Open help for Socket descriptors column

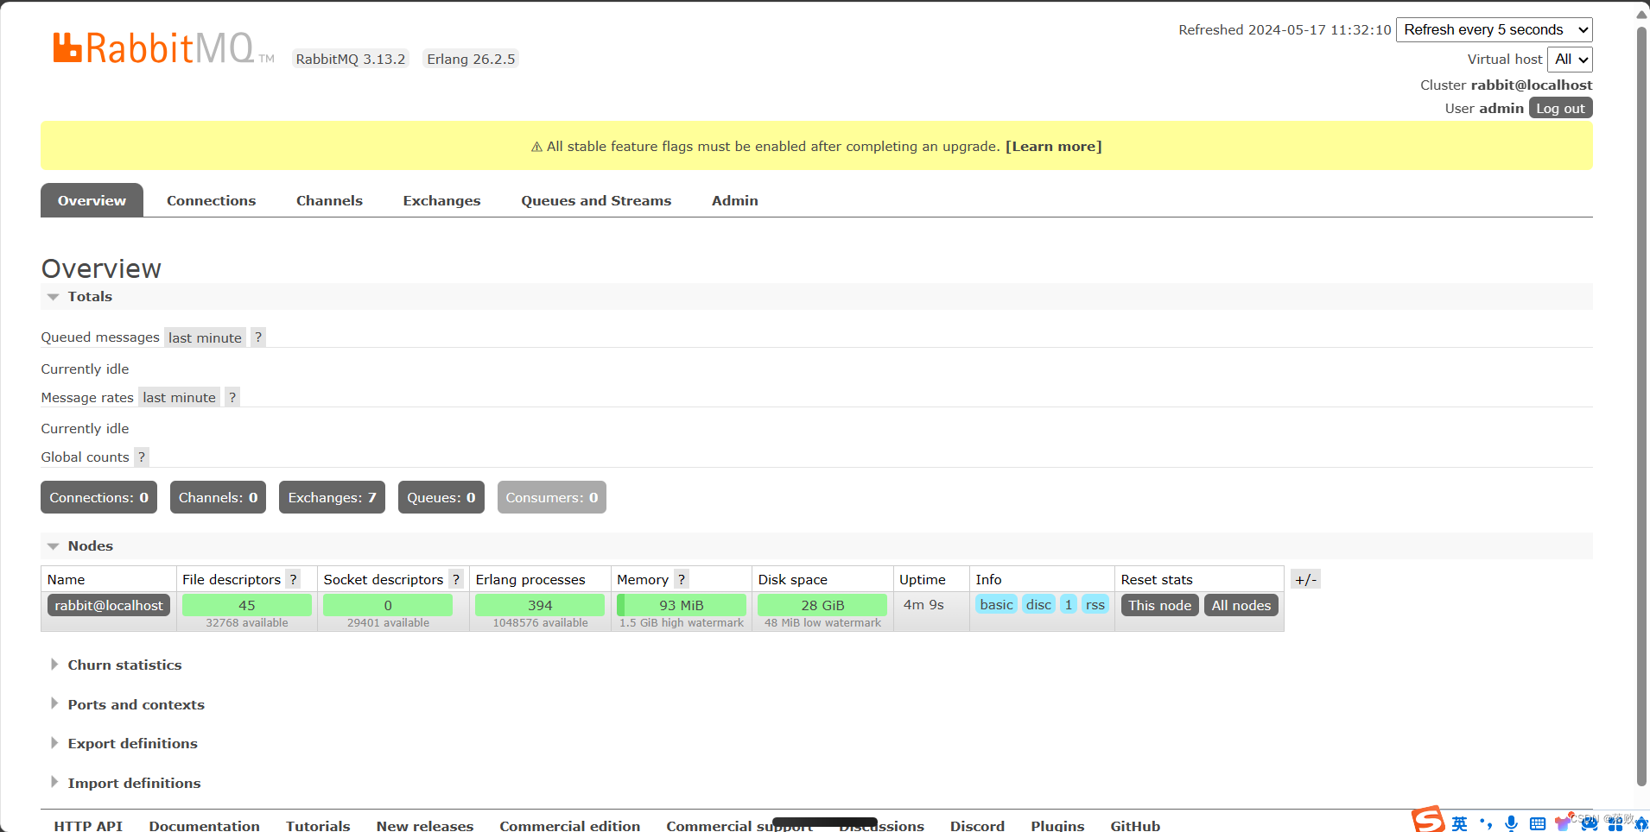click(456, 579)
